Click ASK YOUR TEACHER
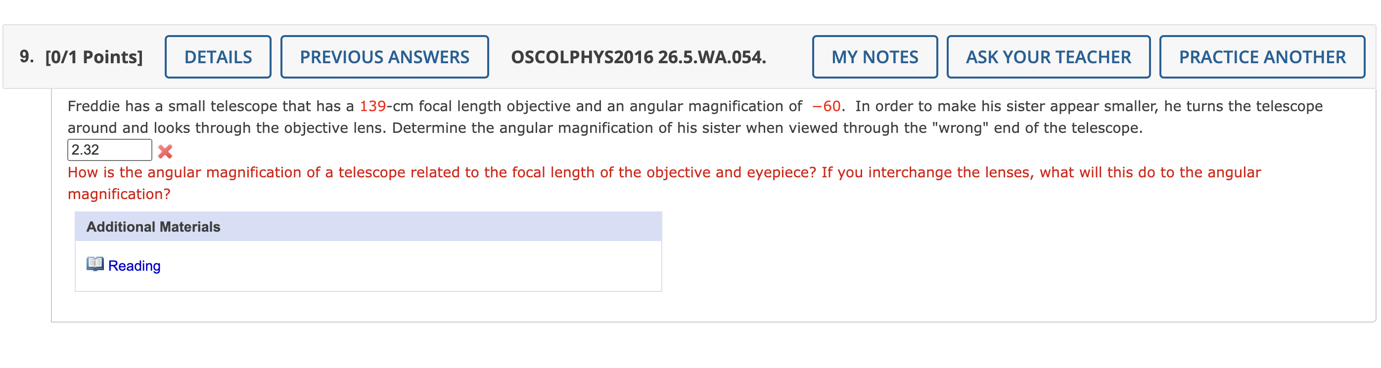1381x368 pixels. [1048, 56]
